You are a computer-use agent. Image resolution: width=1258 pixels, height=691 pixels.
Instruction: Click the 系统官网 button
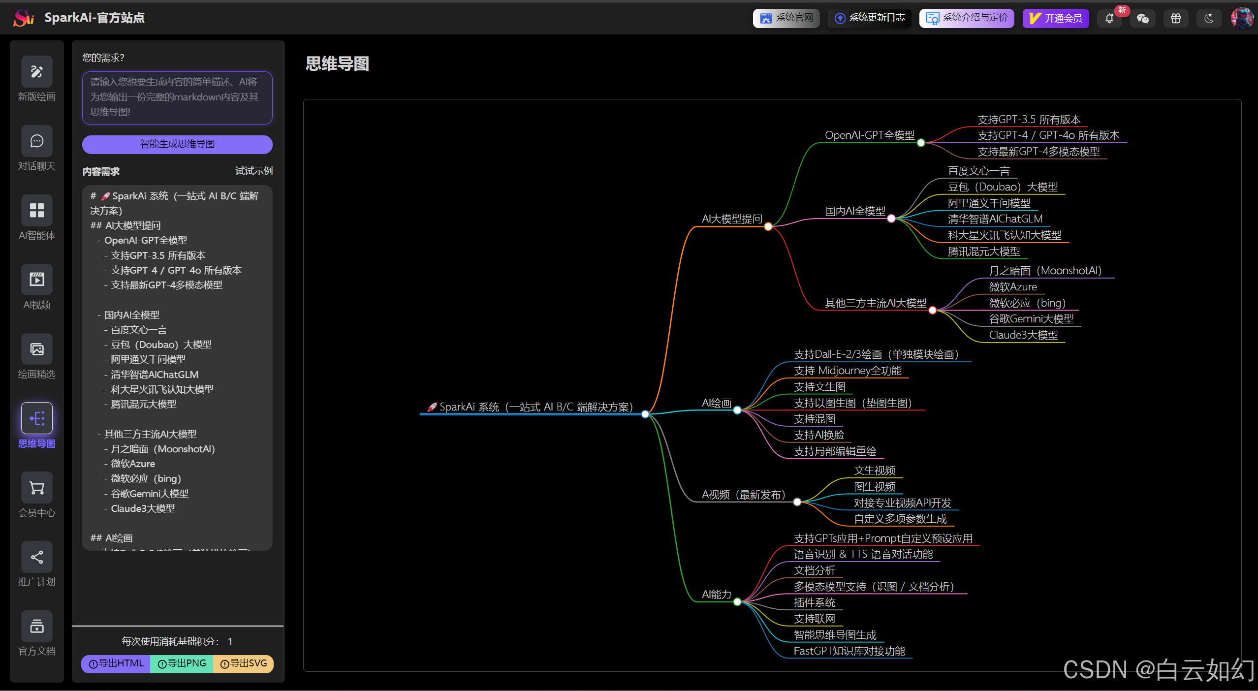(786, 18)
